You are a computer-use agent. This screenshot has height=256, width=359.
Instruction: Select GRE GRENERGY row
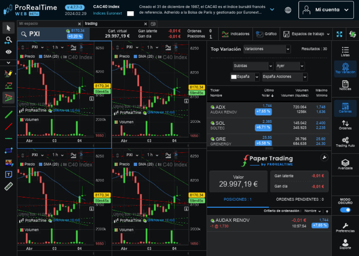(269, 140)
